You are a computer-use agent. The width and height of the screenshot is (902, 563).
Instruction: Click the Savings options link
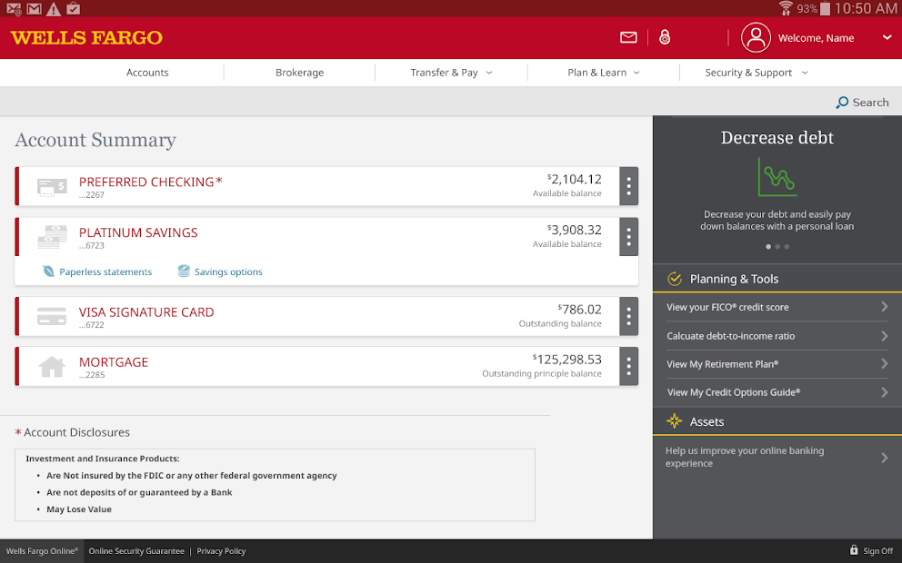click(228, 272)
